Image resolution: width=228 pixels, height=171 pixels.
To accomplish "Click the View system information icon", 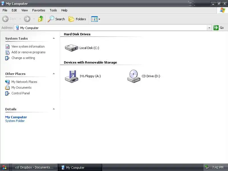I will click(x=7, y=47).
